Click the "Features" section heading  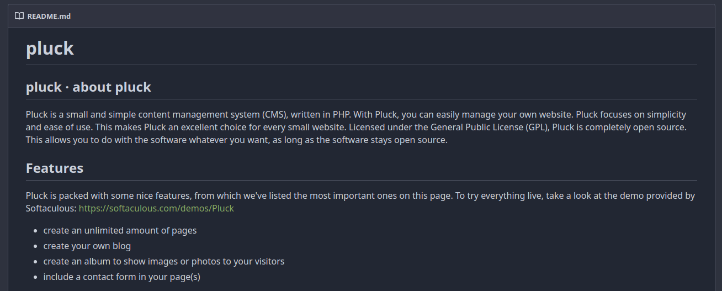click(x=55, y=168)
